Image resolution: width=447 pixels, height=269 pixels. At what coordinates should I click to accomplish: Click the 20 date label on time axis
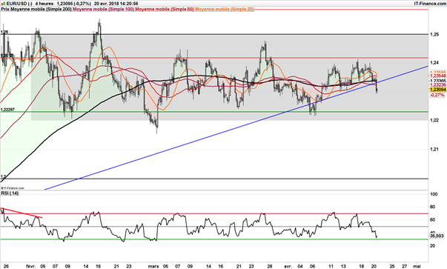374,267
